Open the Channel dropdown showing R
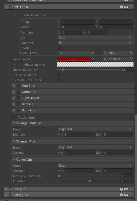This screenshot has height=201, width=137. (95, 43)
